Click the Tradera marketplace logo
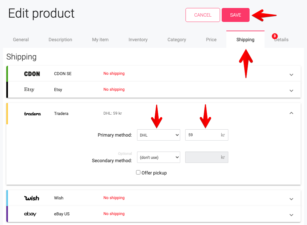Viewport: 307px width, 225px height. pos(33,114)
